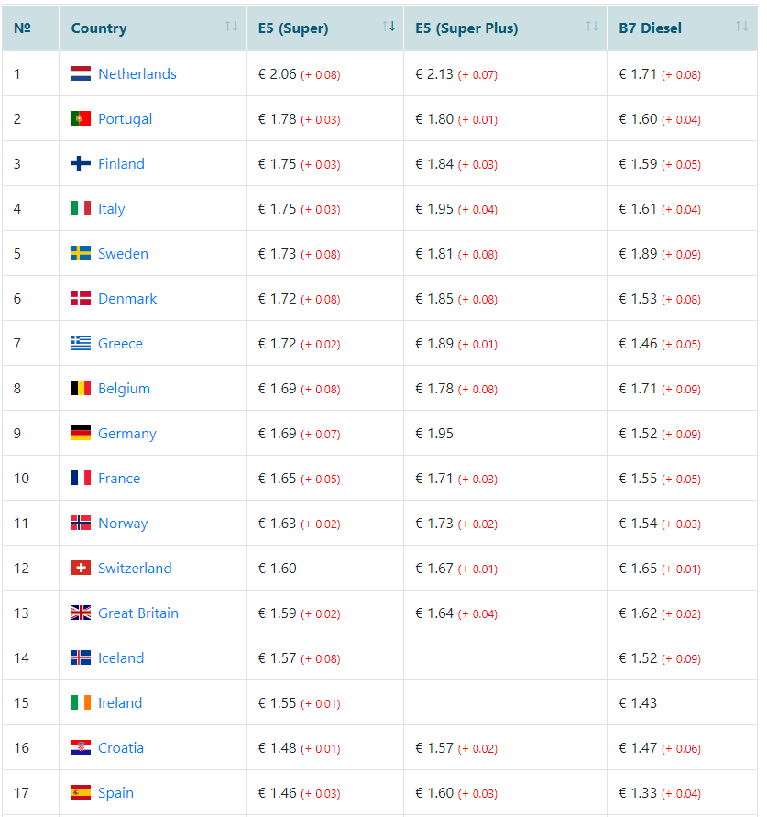Open the Italy country link
Image resolution: width=767 pixels, height=817 pixels.
coord(112,209)
